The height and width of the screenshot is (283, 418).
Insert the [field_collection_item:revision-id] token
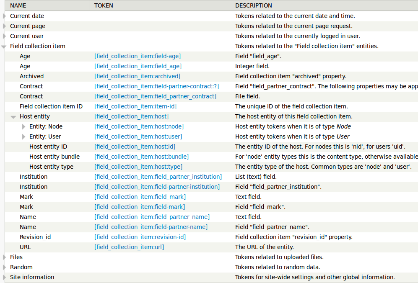tap(140, 237)
